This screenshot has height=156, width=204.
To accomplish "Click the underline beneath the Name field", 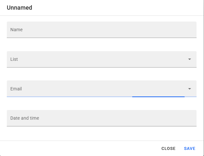I will tap(102, 38).
